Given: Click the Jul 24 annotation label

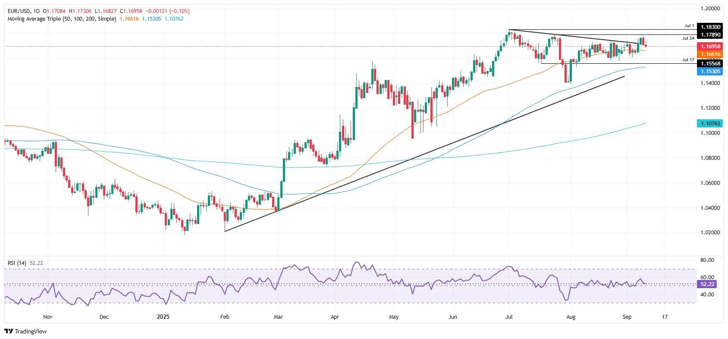Looking at the screenshot, I should click(688, 38).
